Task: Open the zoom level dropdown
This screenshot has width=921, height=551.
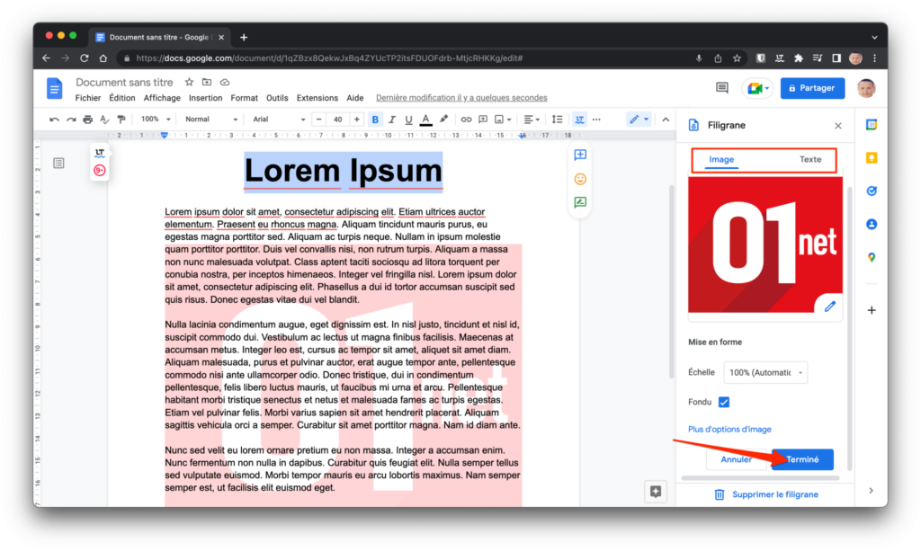Action: coord(156,120)
